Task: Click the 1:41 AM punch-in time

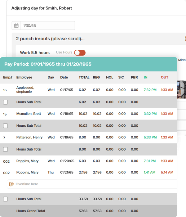Action: pyautogui.click(x=149, y=172)
